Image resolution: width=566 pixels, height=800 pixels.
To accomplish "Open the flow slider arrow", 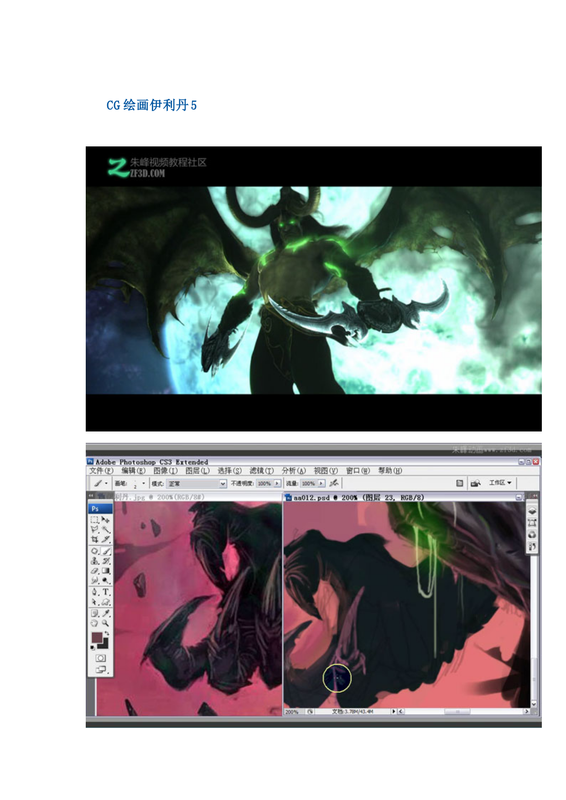I will (321, 483).
